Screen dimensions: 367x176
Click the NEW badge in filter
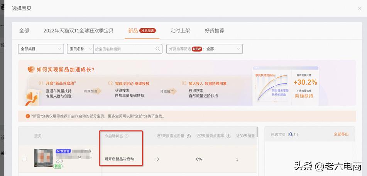click(197, 49)
